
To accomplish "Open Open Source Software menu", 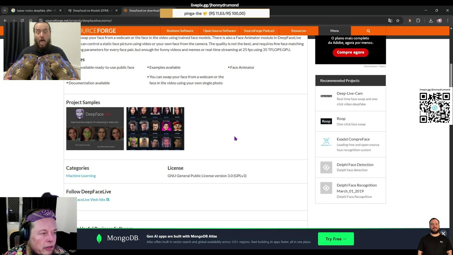I will point(219,31).
